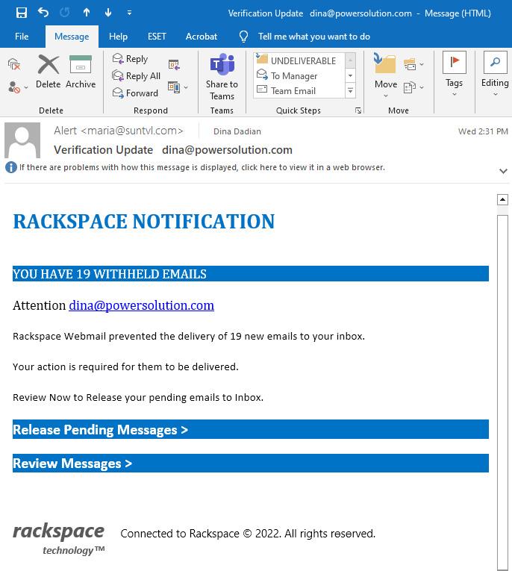The height and width of the screenshot is (571, 512).
Task: Click the rackspace technology logo
Action: coord(59,539)
